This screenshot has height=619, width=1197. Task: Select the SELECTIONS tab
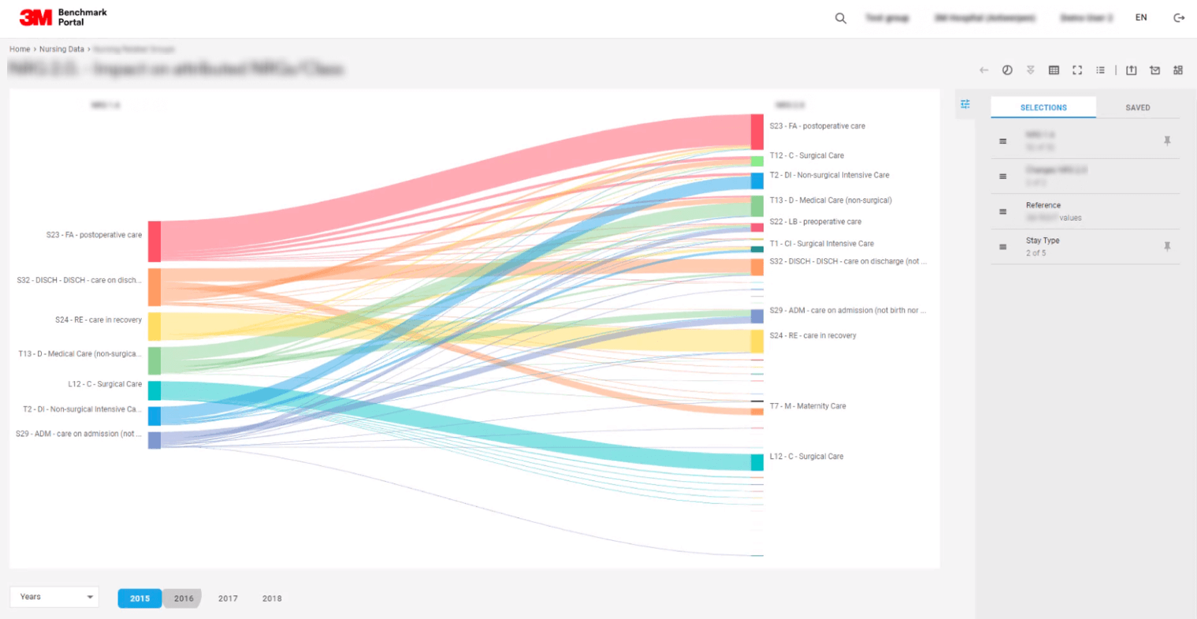coord(1043,107)
